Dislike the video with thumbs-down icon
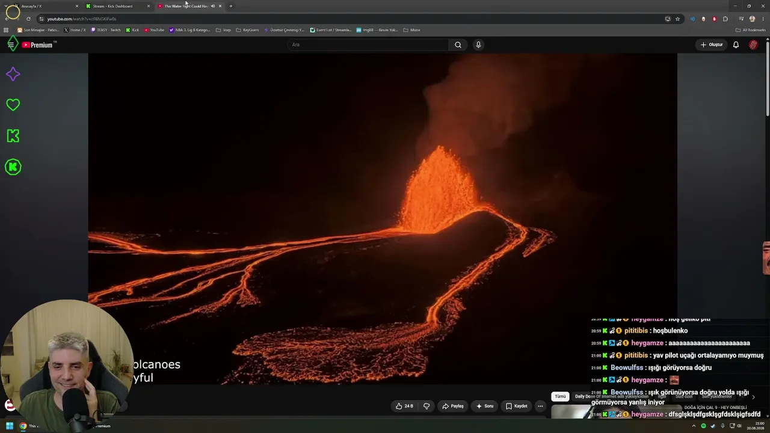 point(427,406)
